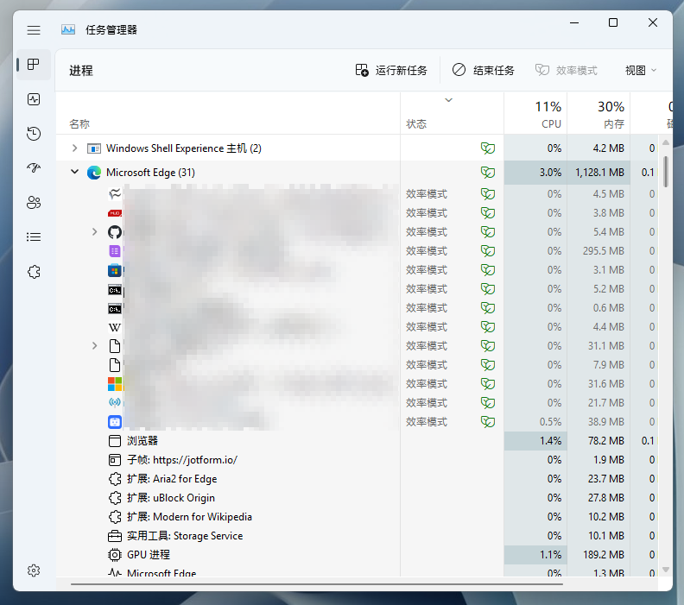Image resolution: width=684 pixels, height=605 pixels.
Task: Select the 浏览器 process row
Action: [x=357, y=441]
